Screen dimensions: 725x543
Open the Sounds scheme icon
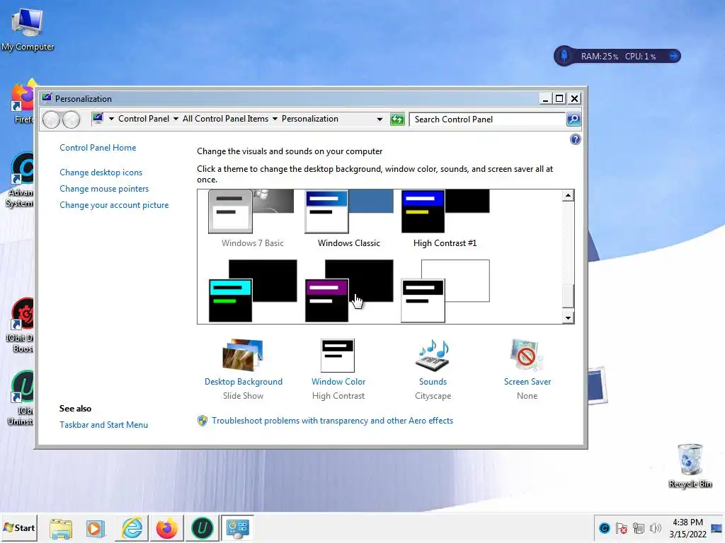pos(433,356)
